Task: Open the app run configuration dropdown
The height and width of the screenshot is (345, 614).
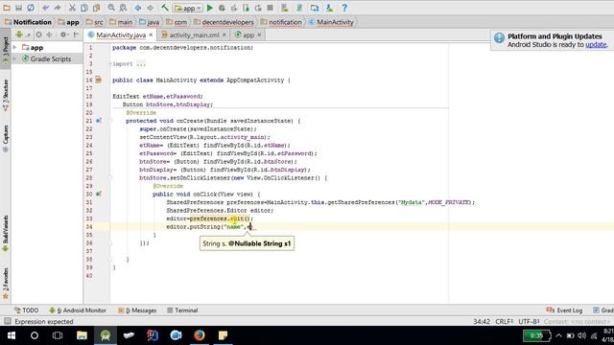Action: (x=188, y=8)
